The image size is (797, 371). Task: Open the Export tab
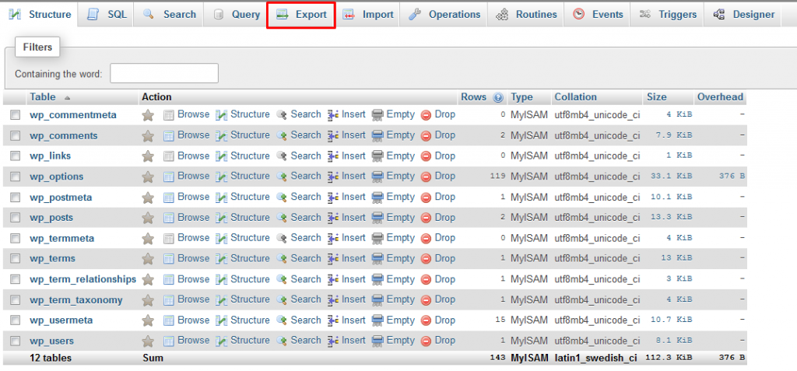point(301,15)
